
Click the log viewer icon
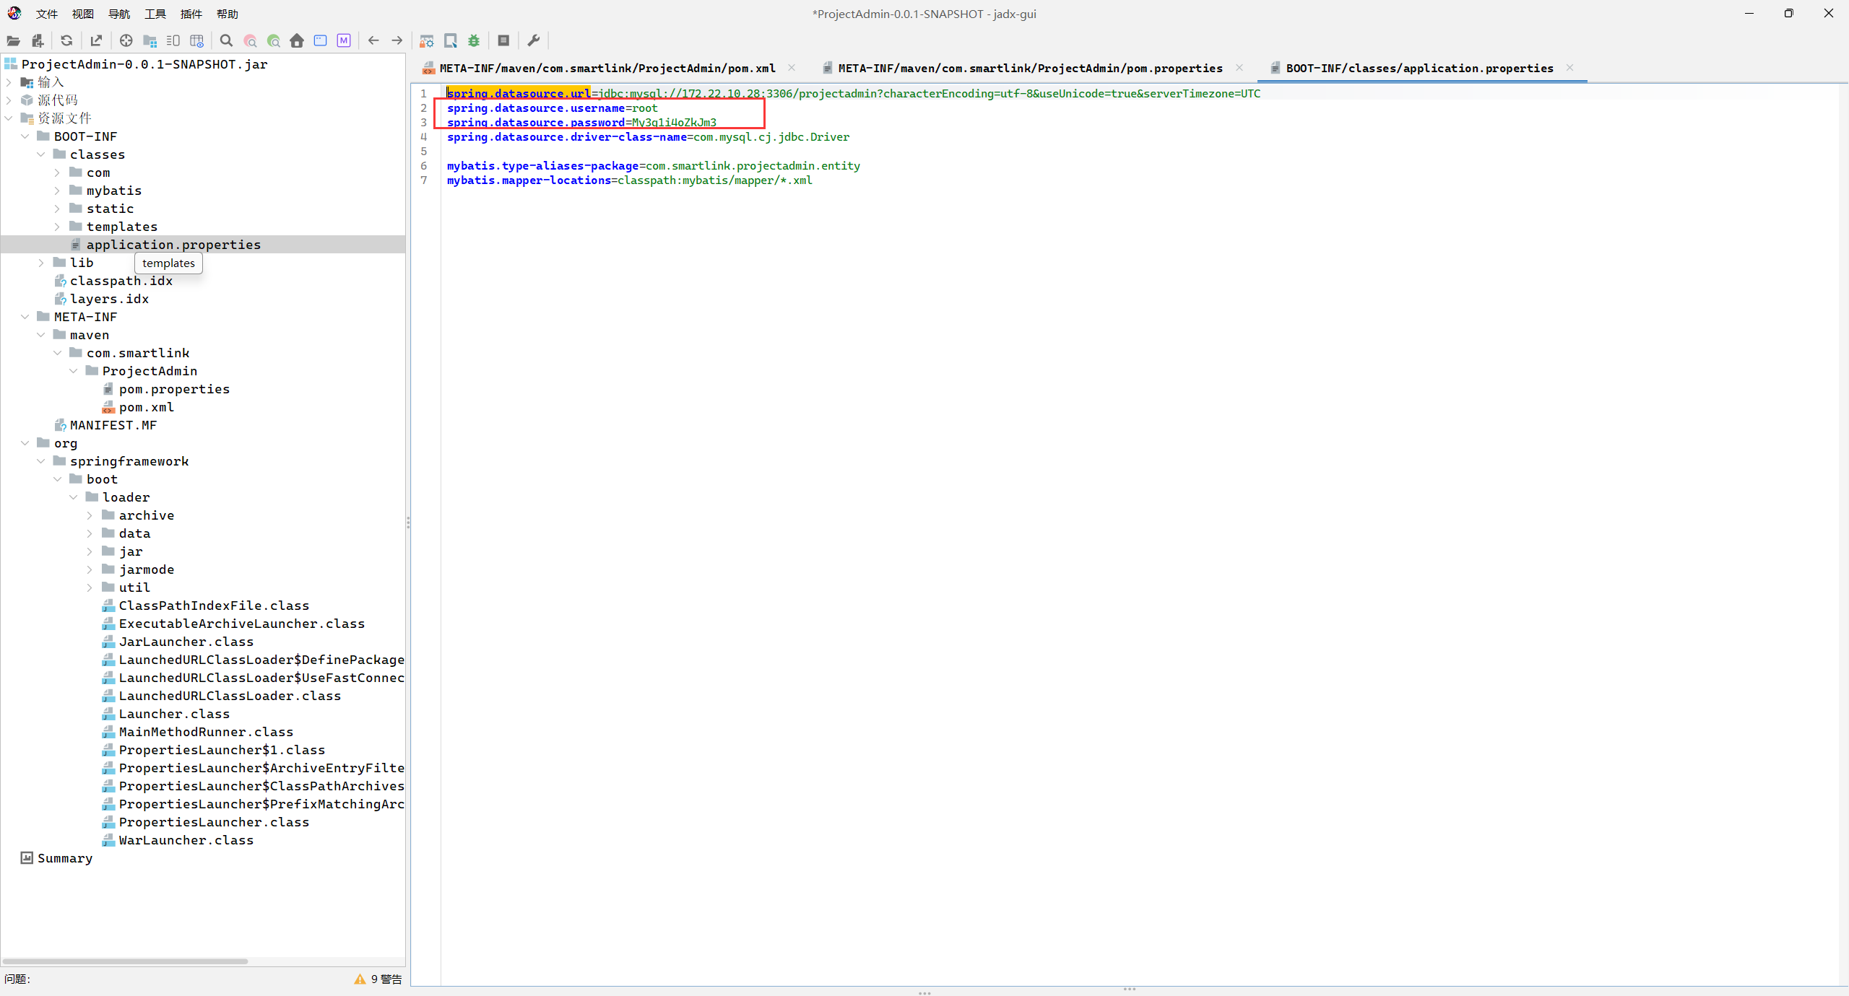coord(503,40)
